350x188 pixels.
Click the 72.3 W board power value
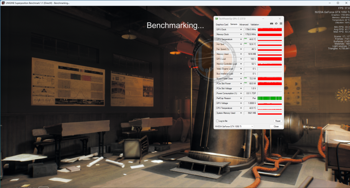point(250,78)
